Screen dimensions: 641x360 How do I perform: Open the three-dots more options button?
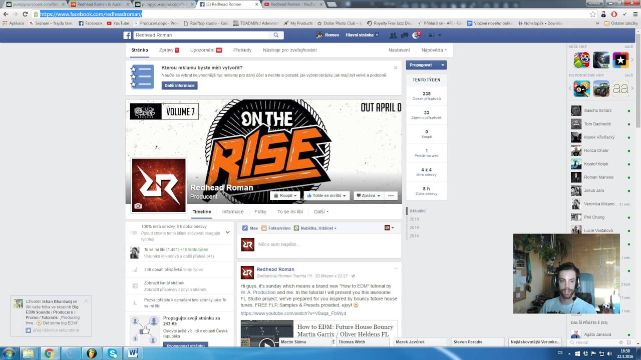pos(391,195)
